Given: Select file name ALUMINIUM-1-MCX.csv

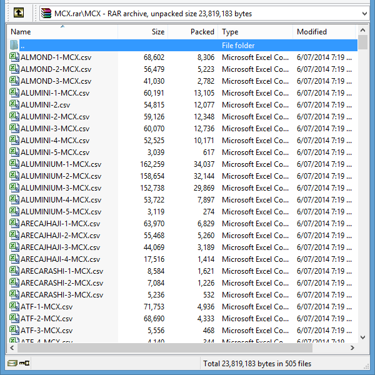Looking at the screenshot, I should click(61, 164).
